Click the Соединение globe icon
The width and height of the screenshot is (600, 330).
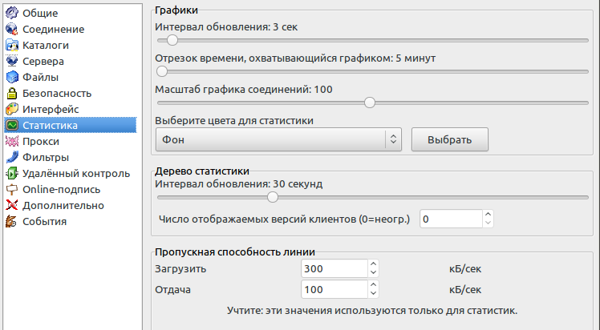[12, 29]
